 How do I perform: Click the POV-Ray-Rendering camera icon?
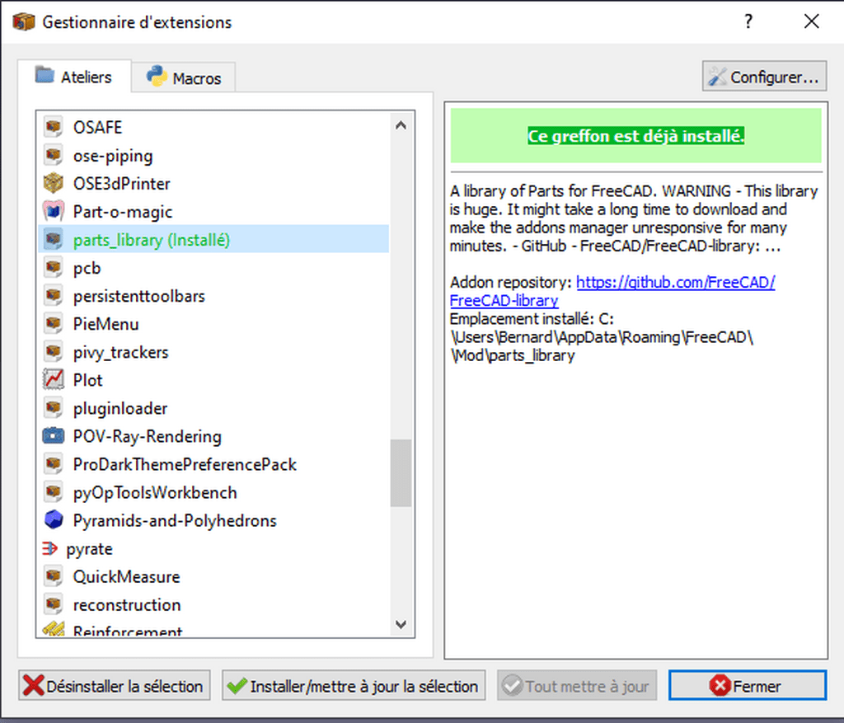[x=54, y=436]
